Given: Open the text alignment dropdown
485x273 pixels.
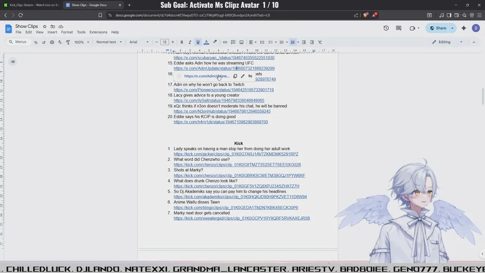Looking at the screenshot, I should point(252,42).
